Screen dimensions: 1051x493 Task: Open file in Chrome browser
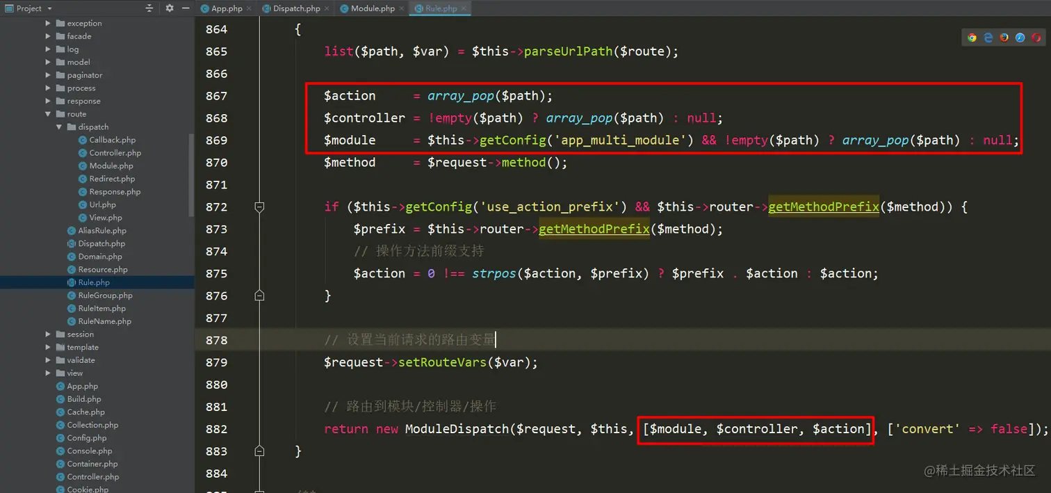click(972, 38)
